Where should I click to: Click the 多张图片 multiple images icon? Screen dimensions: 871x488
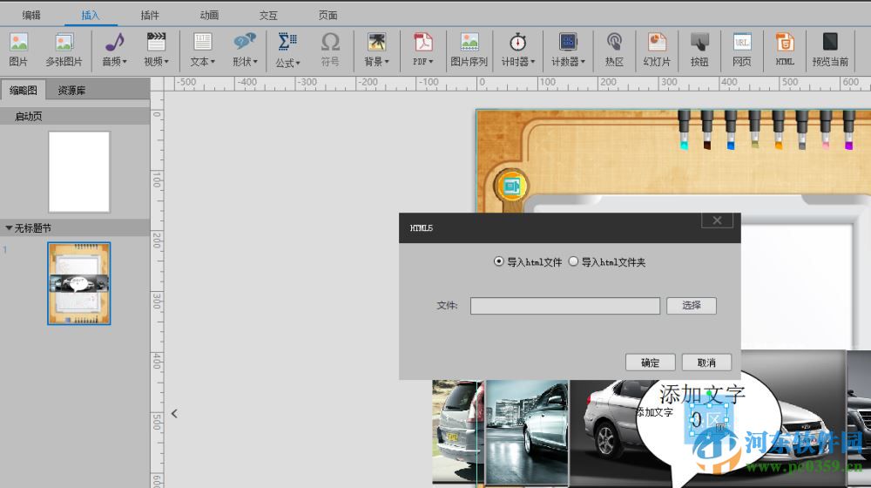[x=64, y=49]
